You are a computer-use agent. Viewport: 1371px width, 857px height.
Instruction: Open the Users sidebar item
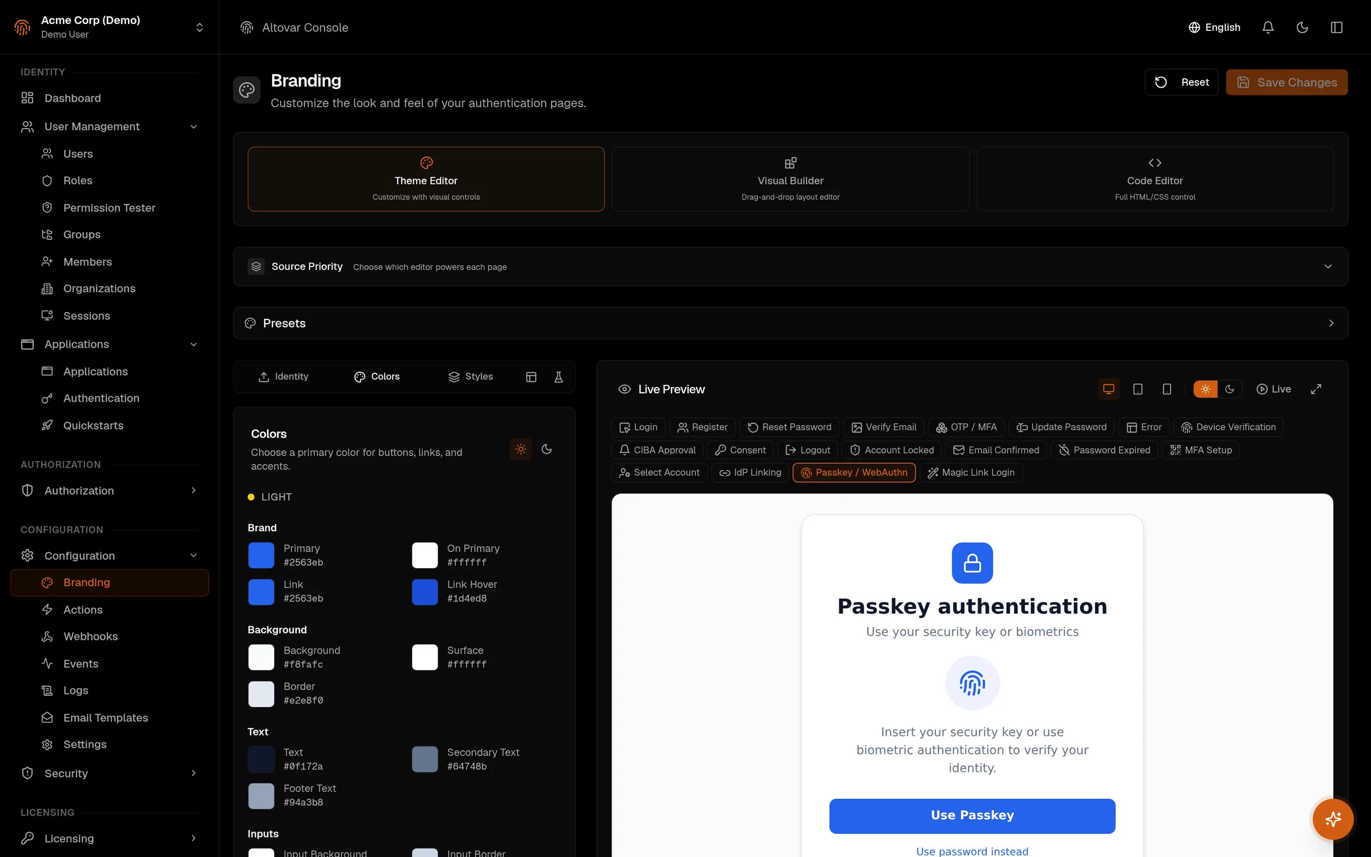[109, 154]
